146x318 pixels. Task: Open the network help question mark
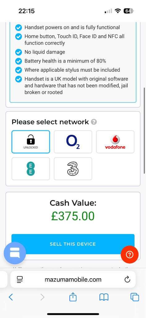click(x=94, y=122)
